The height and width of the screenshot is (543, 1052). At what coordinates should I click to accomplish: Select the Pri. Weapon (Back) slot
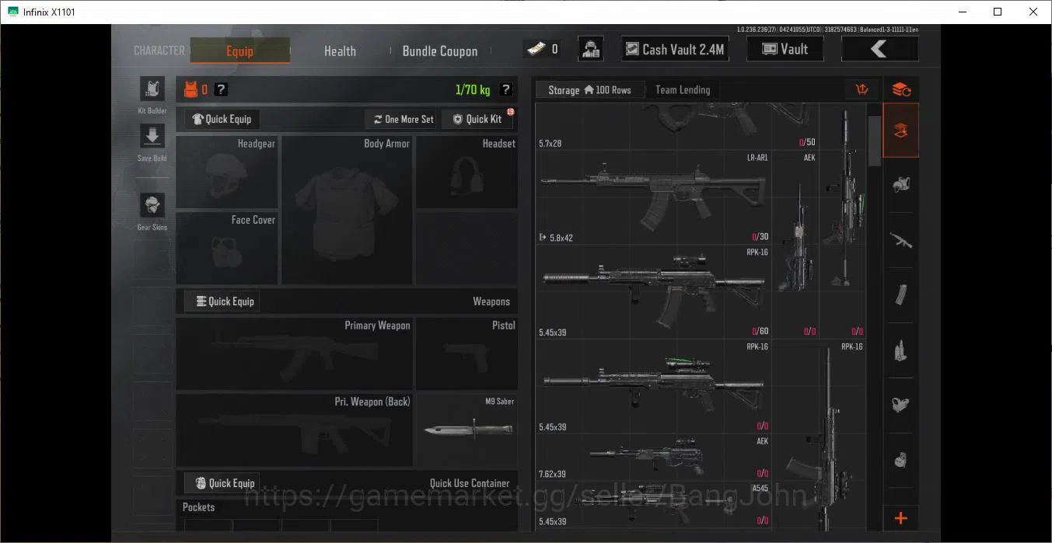(x=295, y=430)
